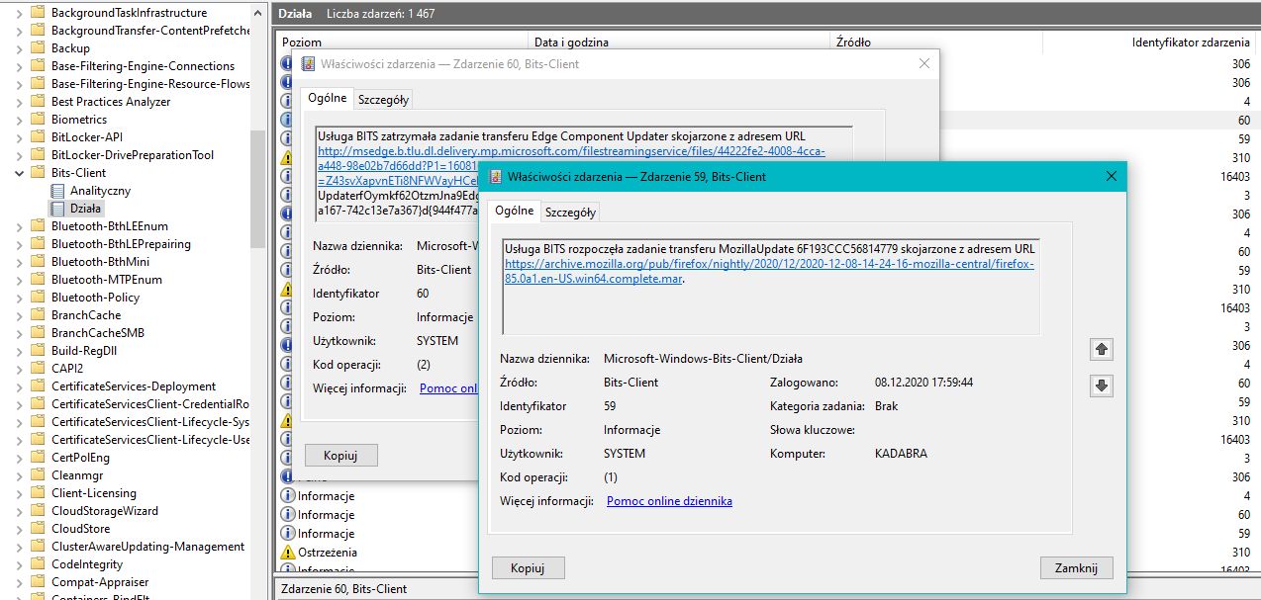
Task: Select Base-Filtering-Engine-Connections tree item
Action: click(143, 66)
